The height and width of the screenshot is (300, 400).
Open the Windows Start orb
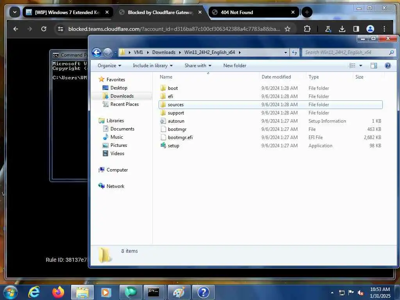point(11,292)
